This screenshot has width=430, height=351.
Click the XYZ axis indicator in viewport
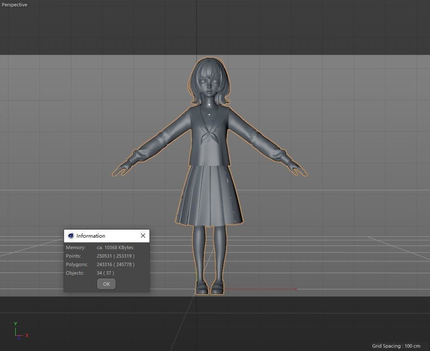click(x=21, y=331)
